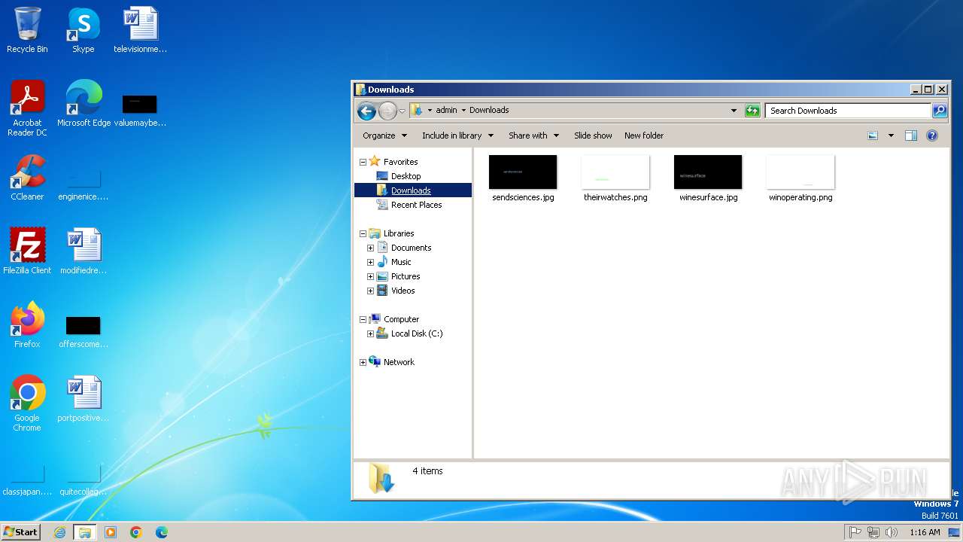Open the address bar history dropdown
The image size is (963, 542).
734,111
